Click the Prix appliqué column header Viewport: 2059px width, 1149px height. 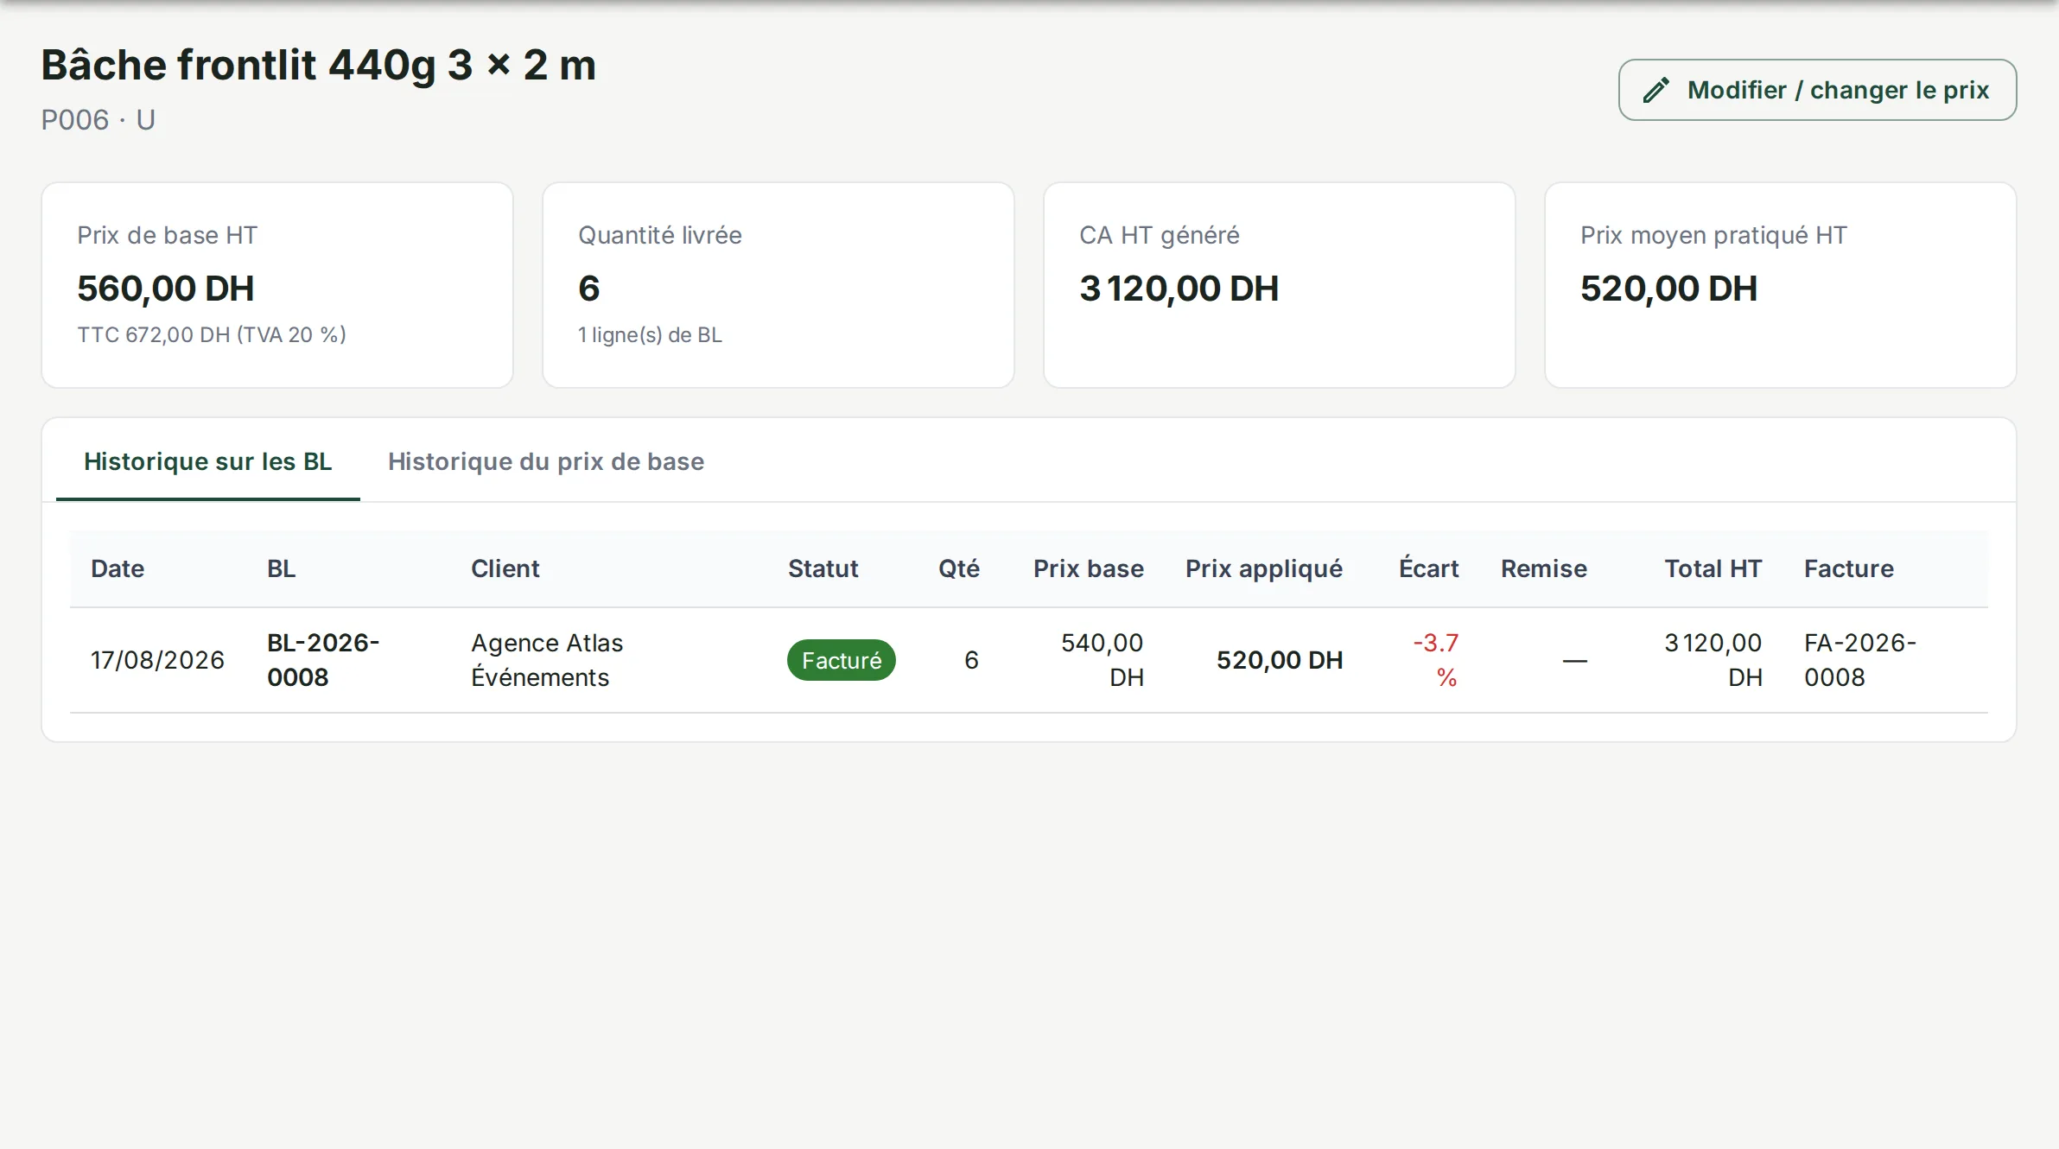pyautogui.click(x=1263, y=568)
